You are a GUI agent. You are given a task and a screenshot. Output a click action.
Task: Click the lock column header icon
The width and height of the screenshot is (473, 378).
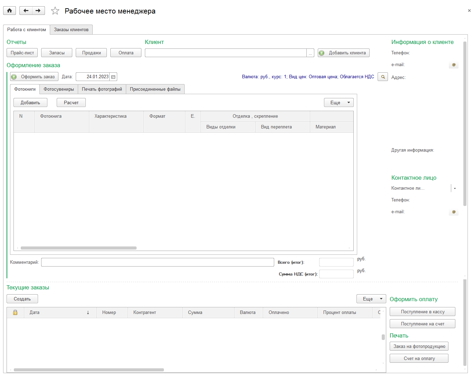[15, 312]
